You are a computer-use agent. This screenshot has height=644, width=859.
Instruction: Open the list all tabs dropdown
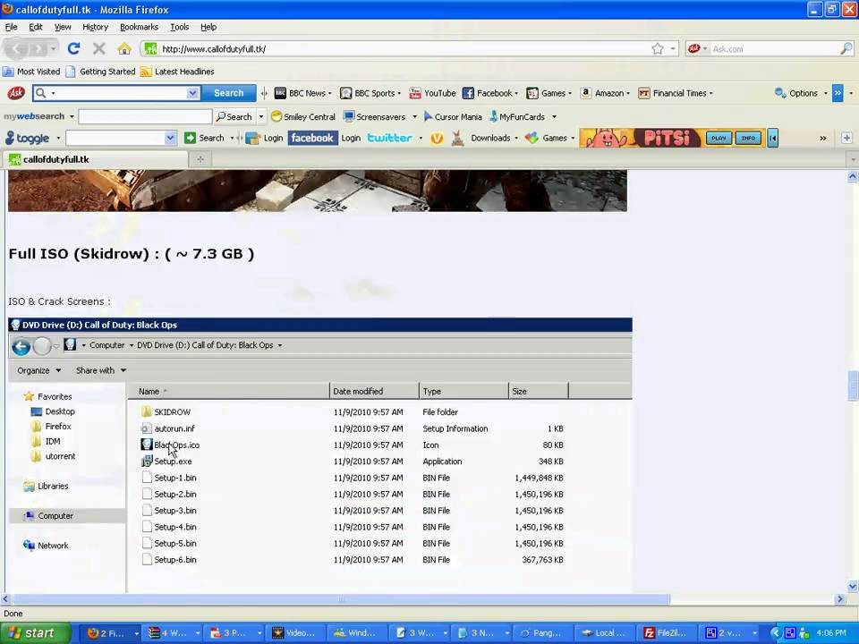pos(853,159)
